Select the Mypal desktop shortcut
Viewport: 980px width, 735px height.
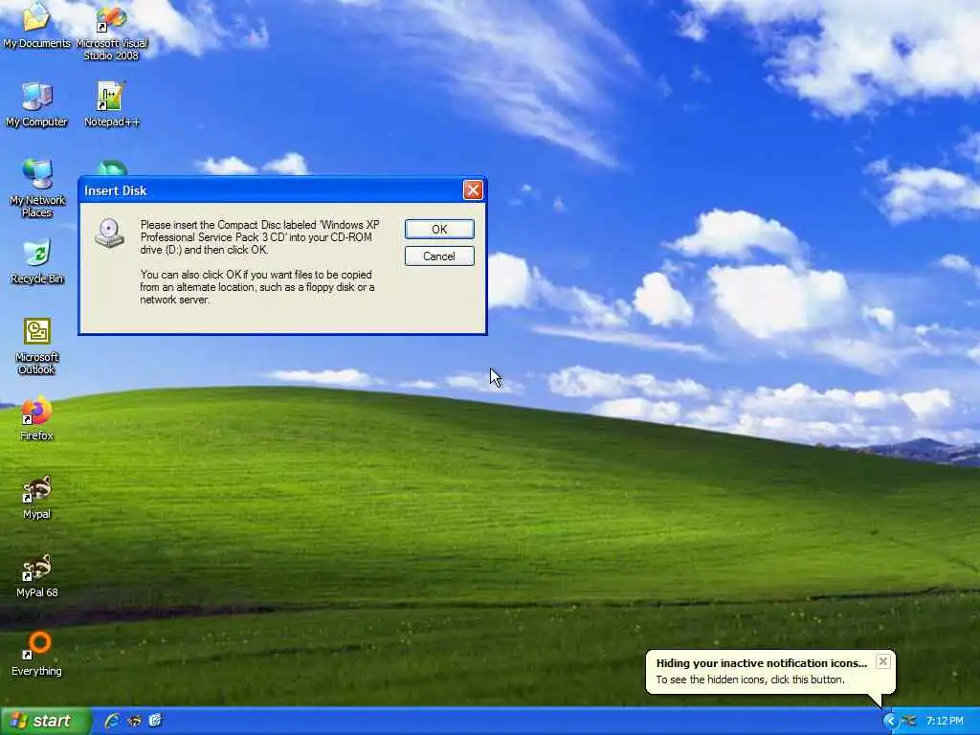(x=37, y=497)
